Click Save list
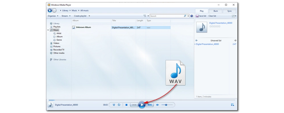Screen dimensions: 284x113 pos(201,16)
